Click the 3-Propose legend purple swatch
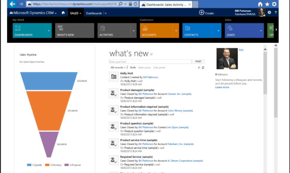 [x=66, y=165]
